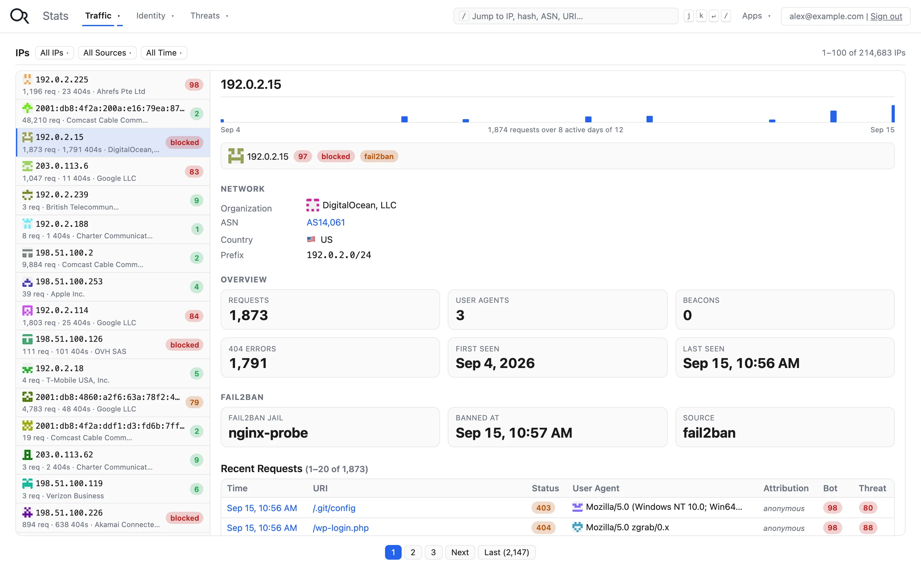Click the fail2ban tag badge

point(379,156)
